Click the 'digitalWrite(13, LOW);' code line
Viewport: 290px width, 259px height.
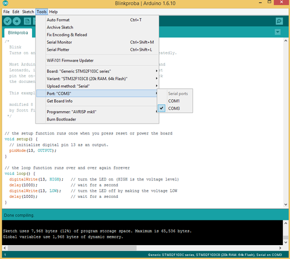(x=35, y=191)
